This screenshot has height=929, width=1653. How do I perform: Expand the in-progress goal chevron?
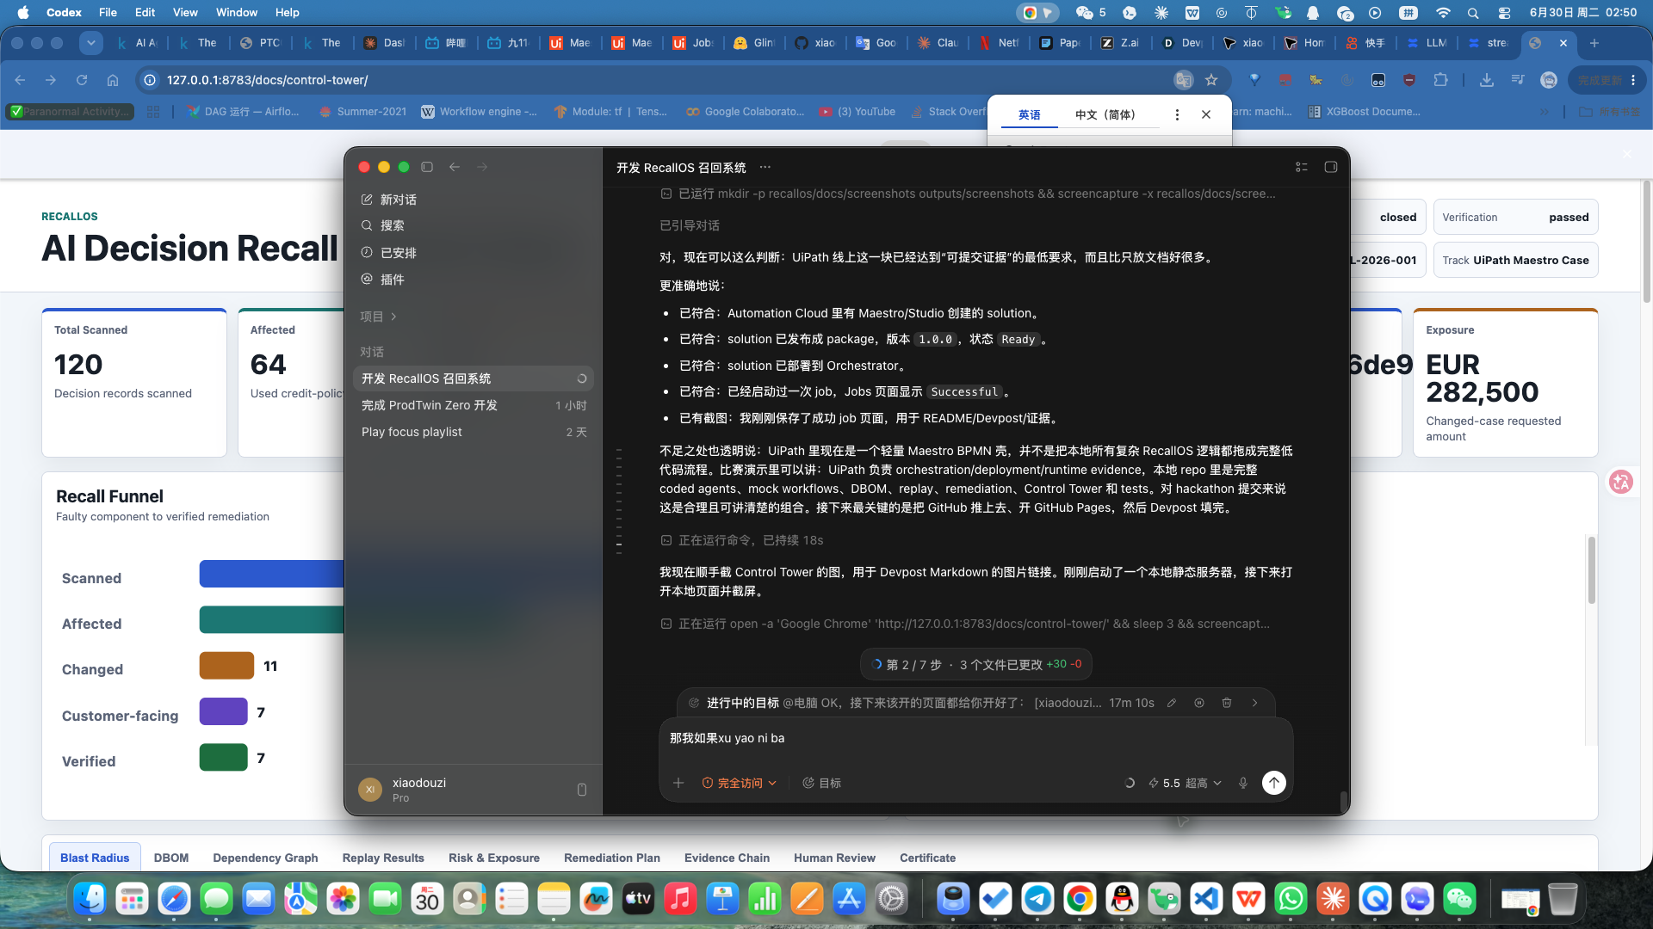point(1255,703)
